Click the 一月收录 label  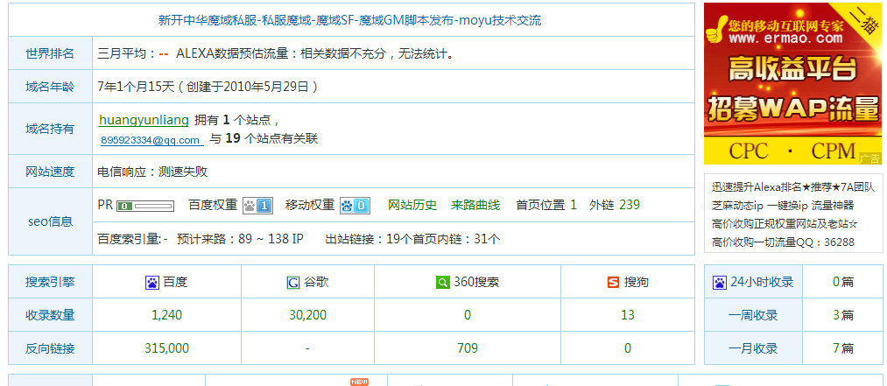coord(753,348)
